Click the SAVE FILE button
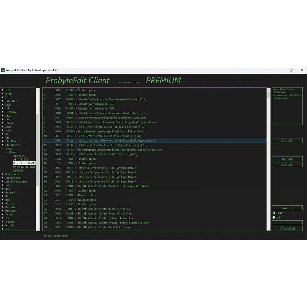The height and width of the screenshot is (307, 307). (x=287, y=208)
